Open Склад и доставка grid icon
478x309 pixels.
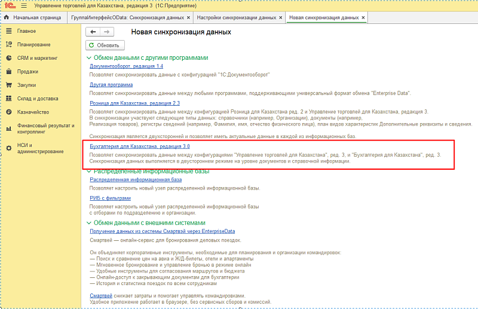(9, 99)
